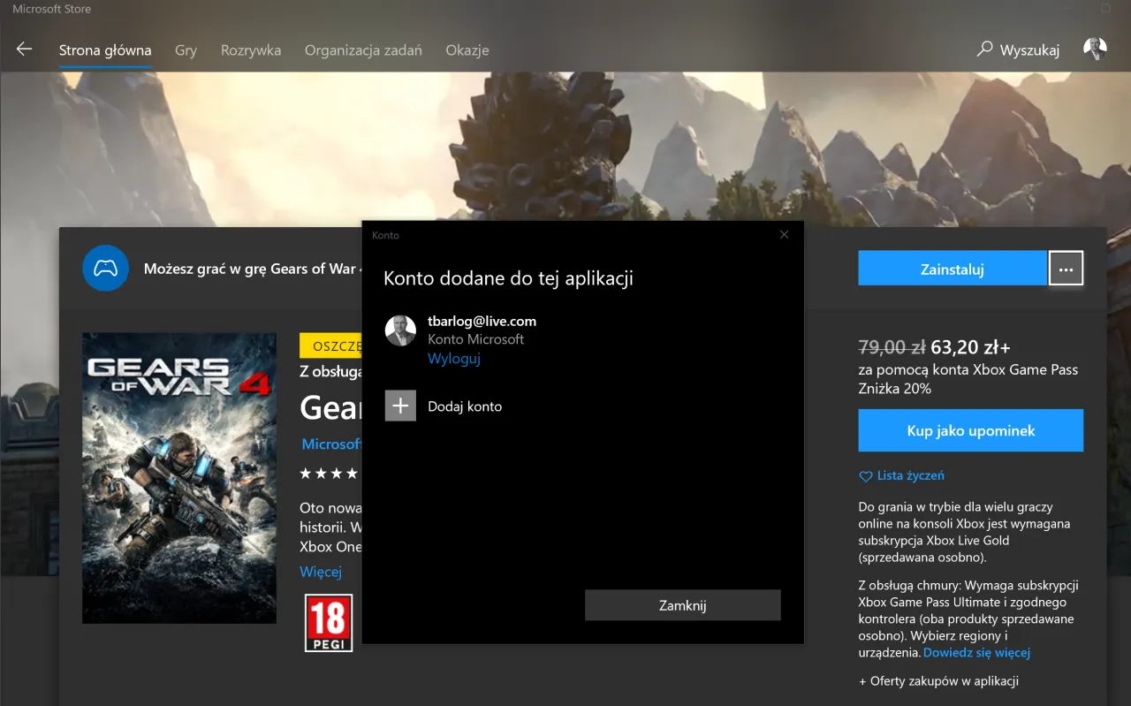Open the Okazje section
1131x706 pixels.
pos(467,50)
